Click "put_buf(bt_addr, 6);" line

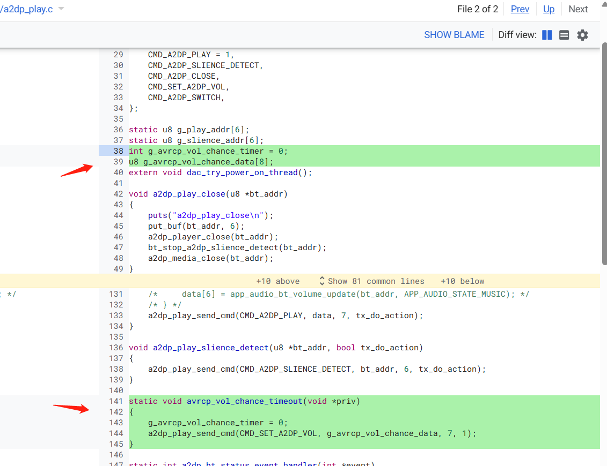[196, 226]
